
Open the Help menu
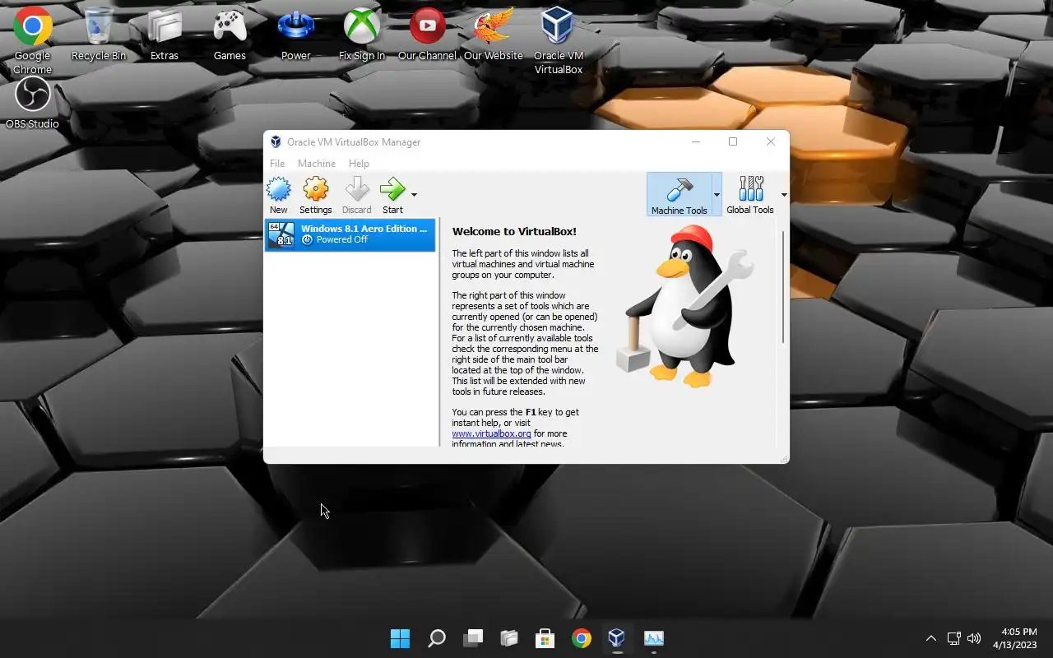pyautogui.click(x=359, y=164)
